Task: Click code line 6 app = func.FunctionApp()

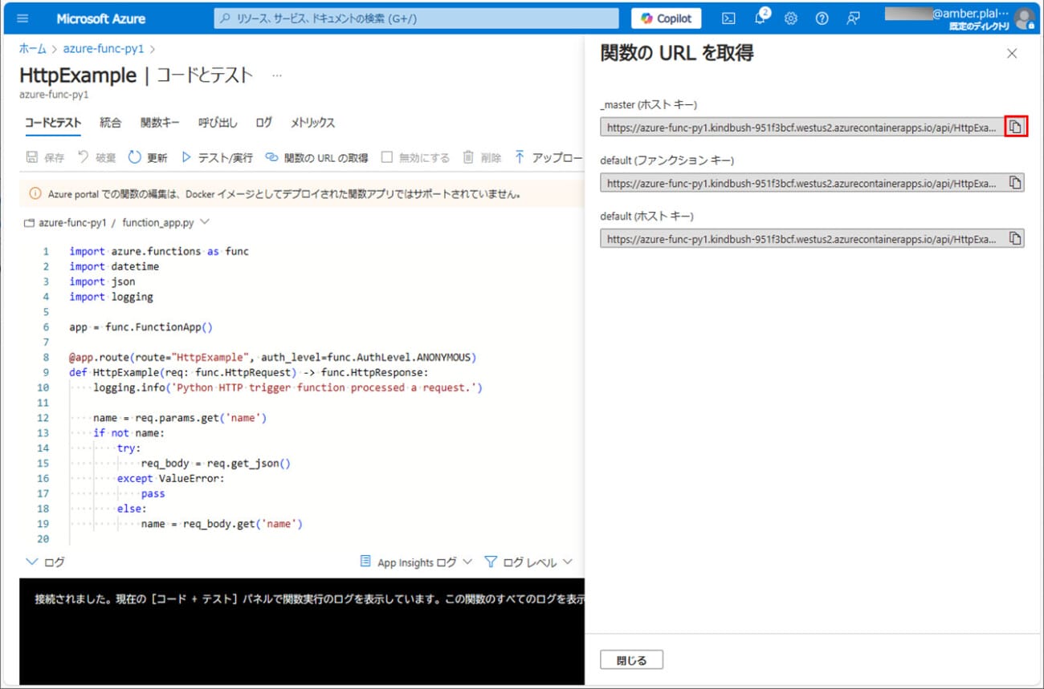Action: (x=141, y=327)
